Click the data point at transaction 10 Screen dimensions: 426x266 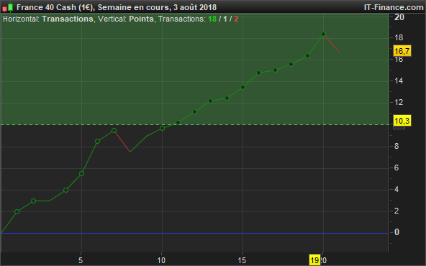click(x=162, y=129)
